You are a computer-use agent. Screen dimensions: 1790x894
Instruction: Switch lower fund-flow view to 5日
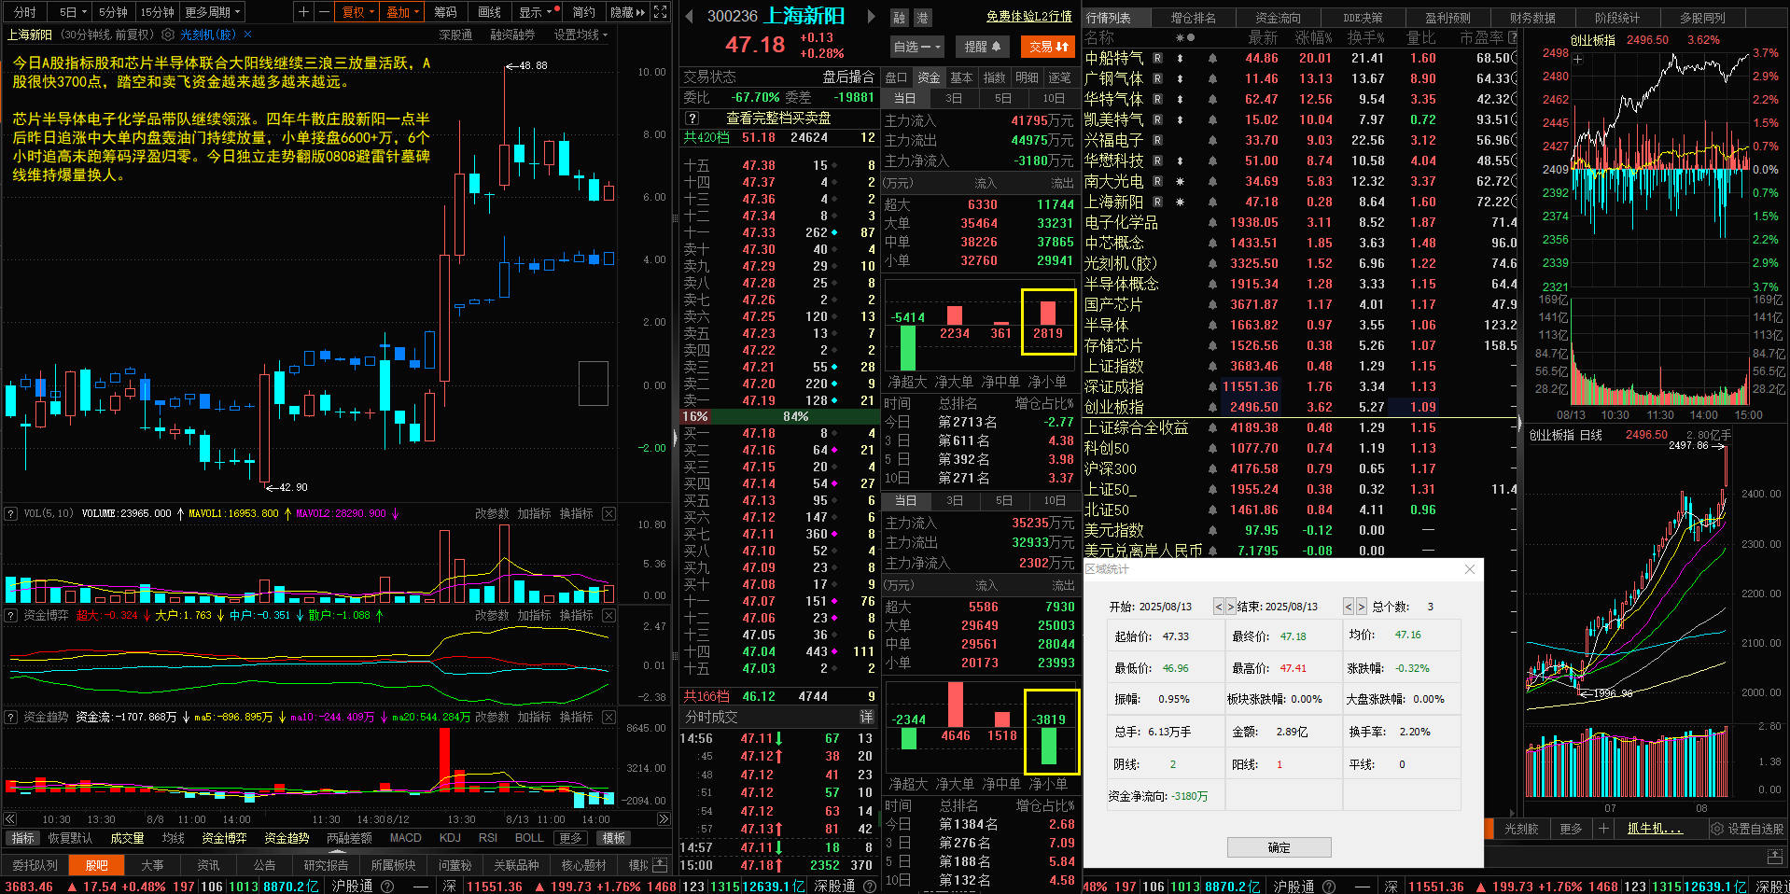(x=1004, y=501)
